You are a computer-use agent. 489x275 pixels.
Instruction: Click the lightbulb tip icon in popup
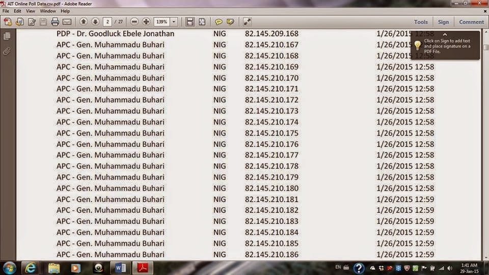coord(418,45)
